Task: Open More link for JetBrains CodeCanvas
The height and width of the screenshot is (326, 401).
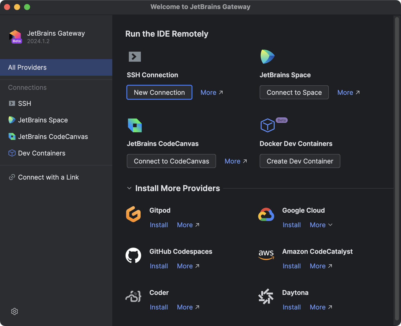Action: (236, 161)
